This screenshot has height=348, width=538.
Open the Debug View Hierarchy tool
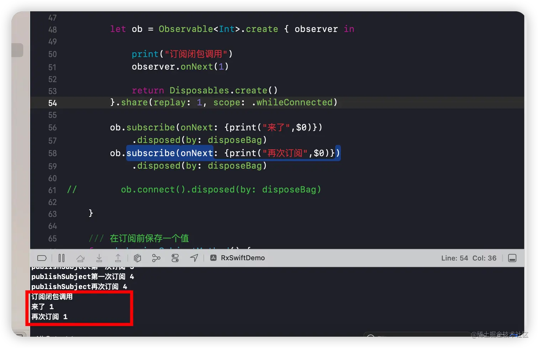pyautogui.click(x=137, y=258)
